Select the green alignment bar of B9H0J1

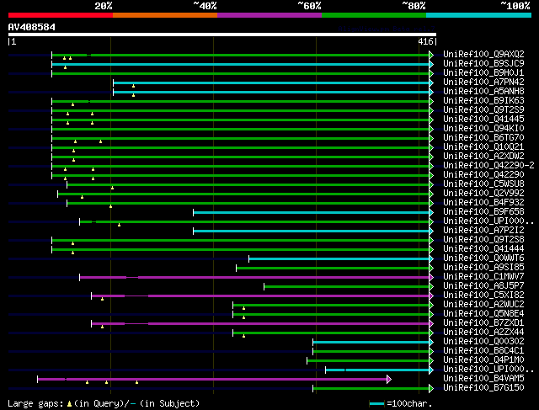click(x=240, y=73)
